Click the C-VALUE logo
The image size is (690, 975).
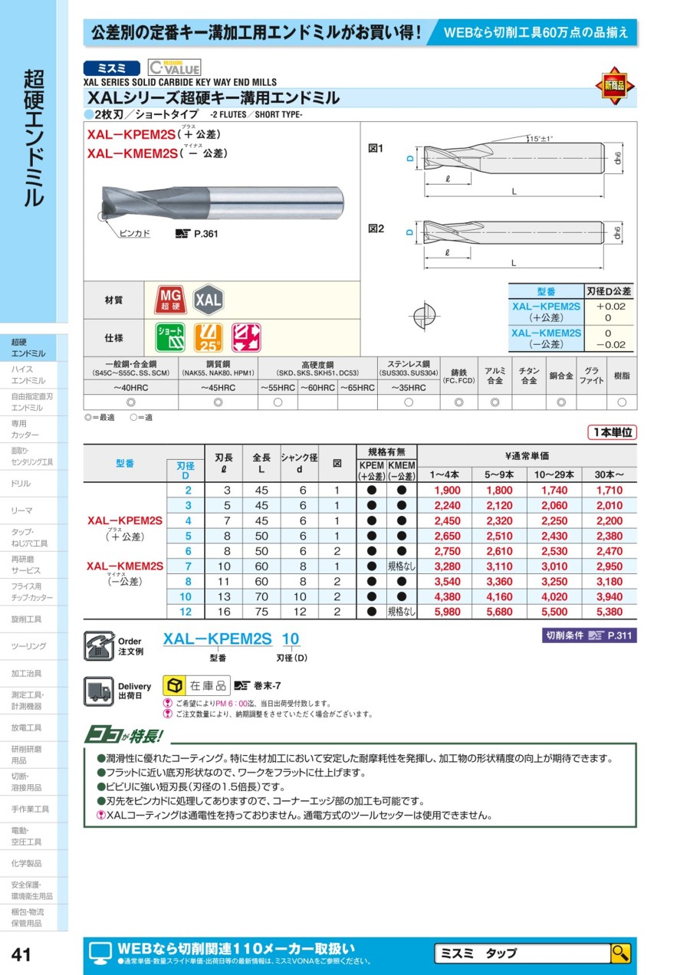[x=173, y=67]
